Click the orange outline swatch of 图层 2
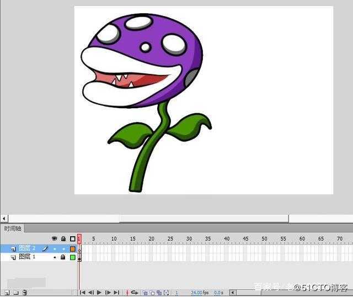 pos(72,249)
